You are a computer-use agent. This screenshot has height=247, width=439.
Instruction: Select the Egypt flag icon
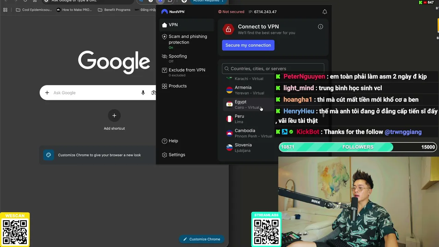click(229, 105)
